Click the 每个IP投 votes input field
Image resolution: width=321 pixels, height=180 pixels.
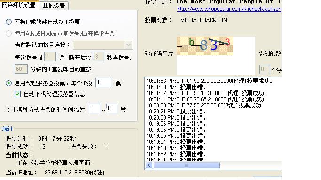tap(103, 82)
